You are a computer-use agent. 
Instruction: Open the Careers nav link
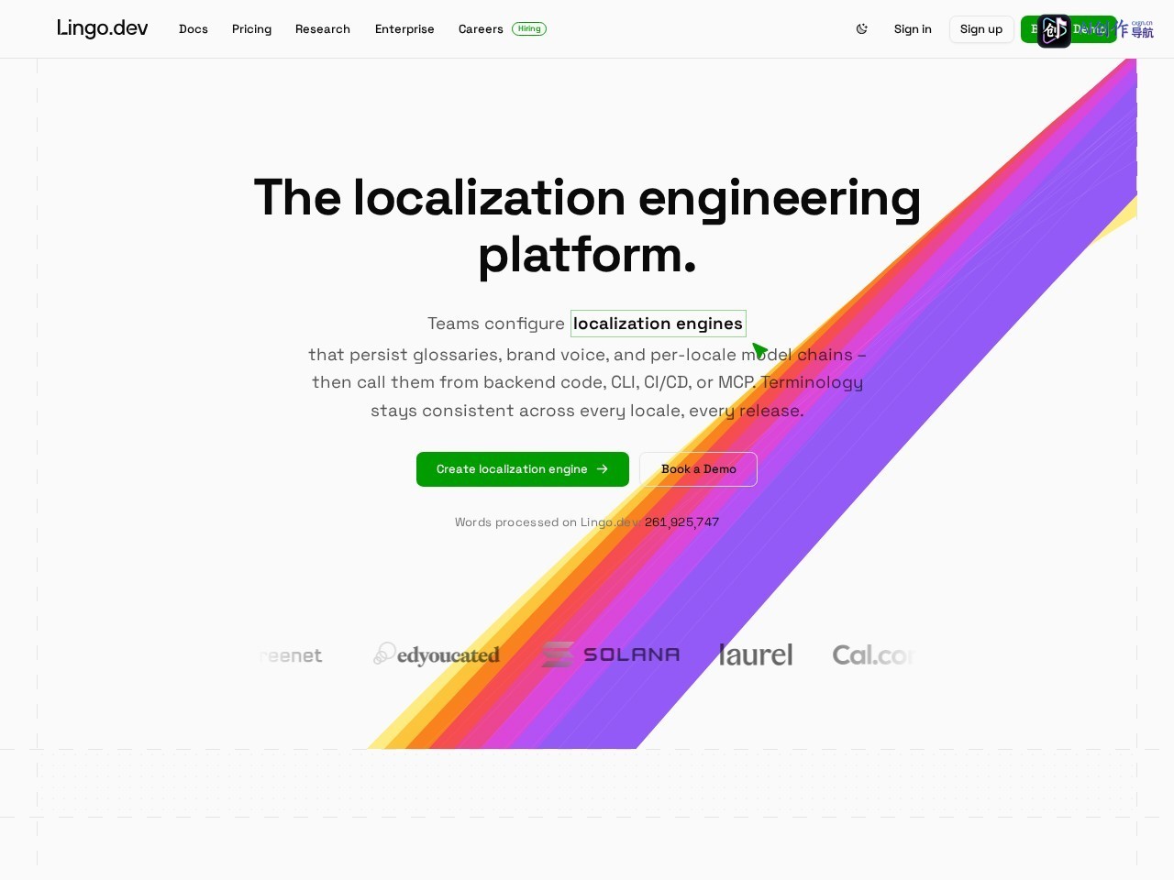point(481,29)
